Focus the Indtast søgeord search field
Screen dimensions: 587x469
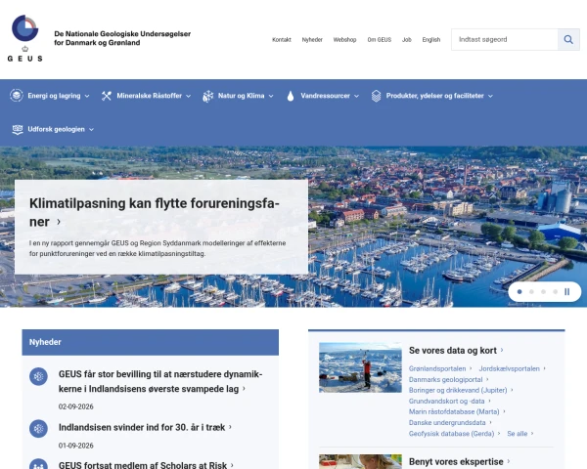click(x=505, y=40)
